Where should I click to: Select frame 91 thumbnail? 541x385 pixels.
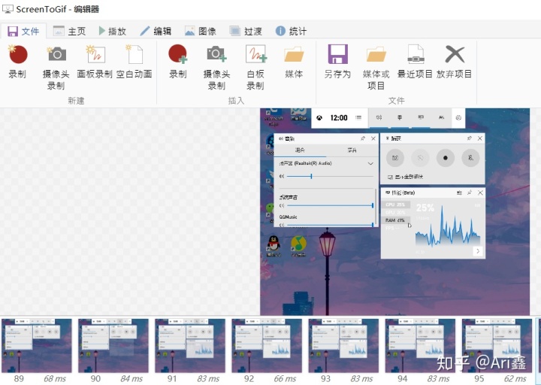tap(190, 346)
